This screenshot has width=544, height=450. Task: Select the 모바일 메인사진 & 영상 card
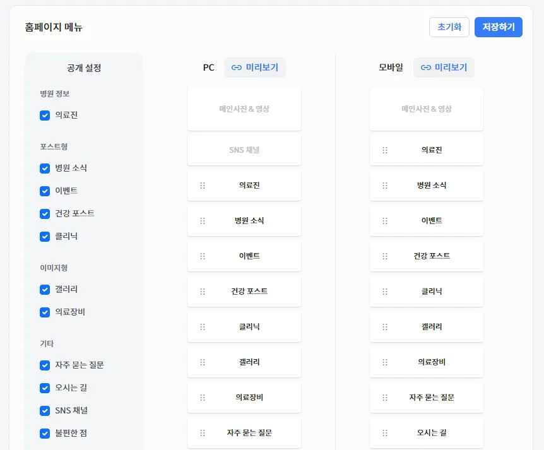[427, 109]
